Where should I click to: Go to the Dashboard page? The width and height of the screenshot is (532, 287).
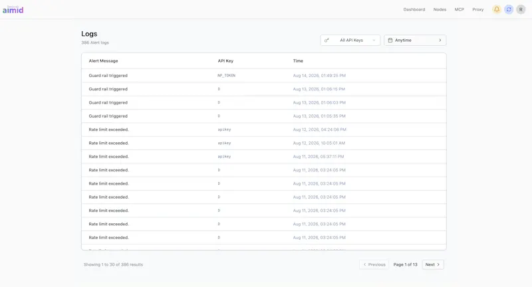tap(414, 9)
